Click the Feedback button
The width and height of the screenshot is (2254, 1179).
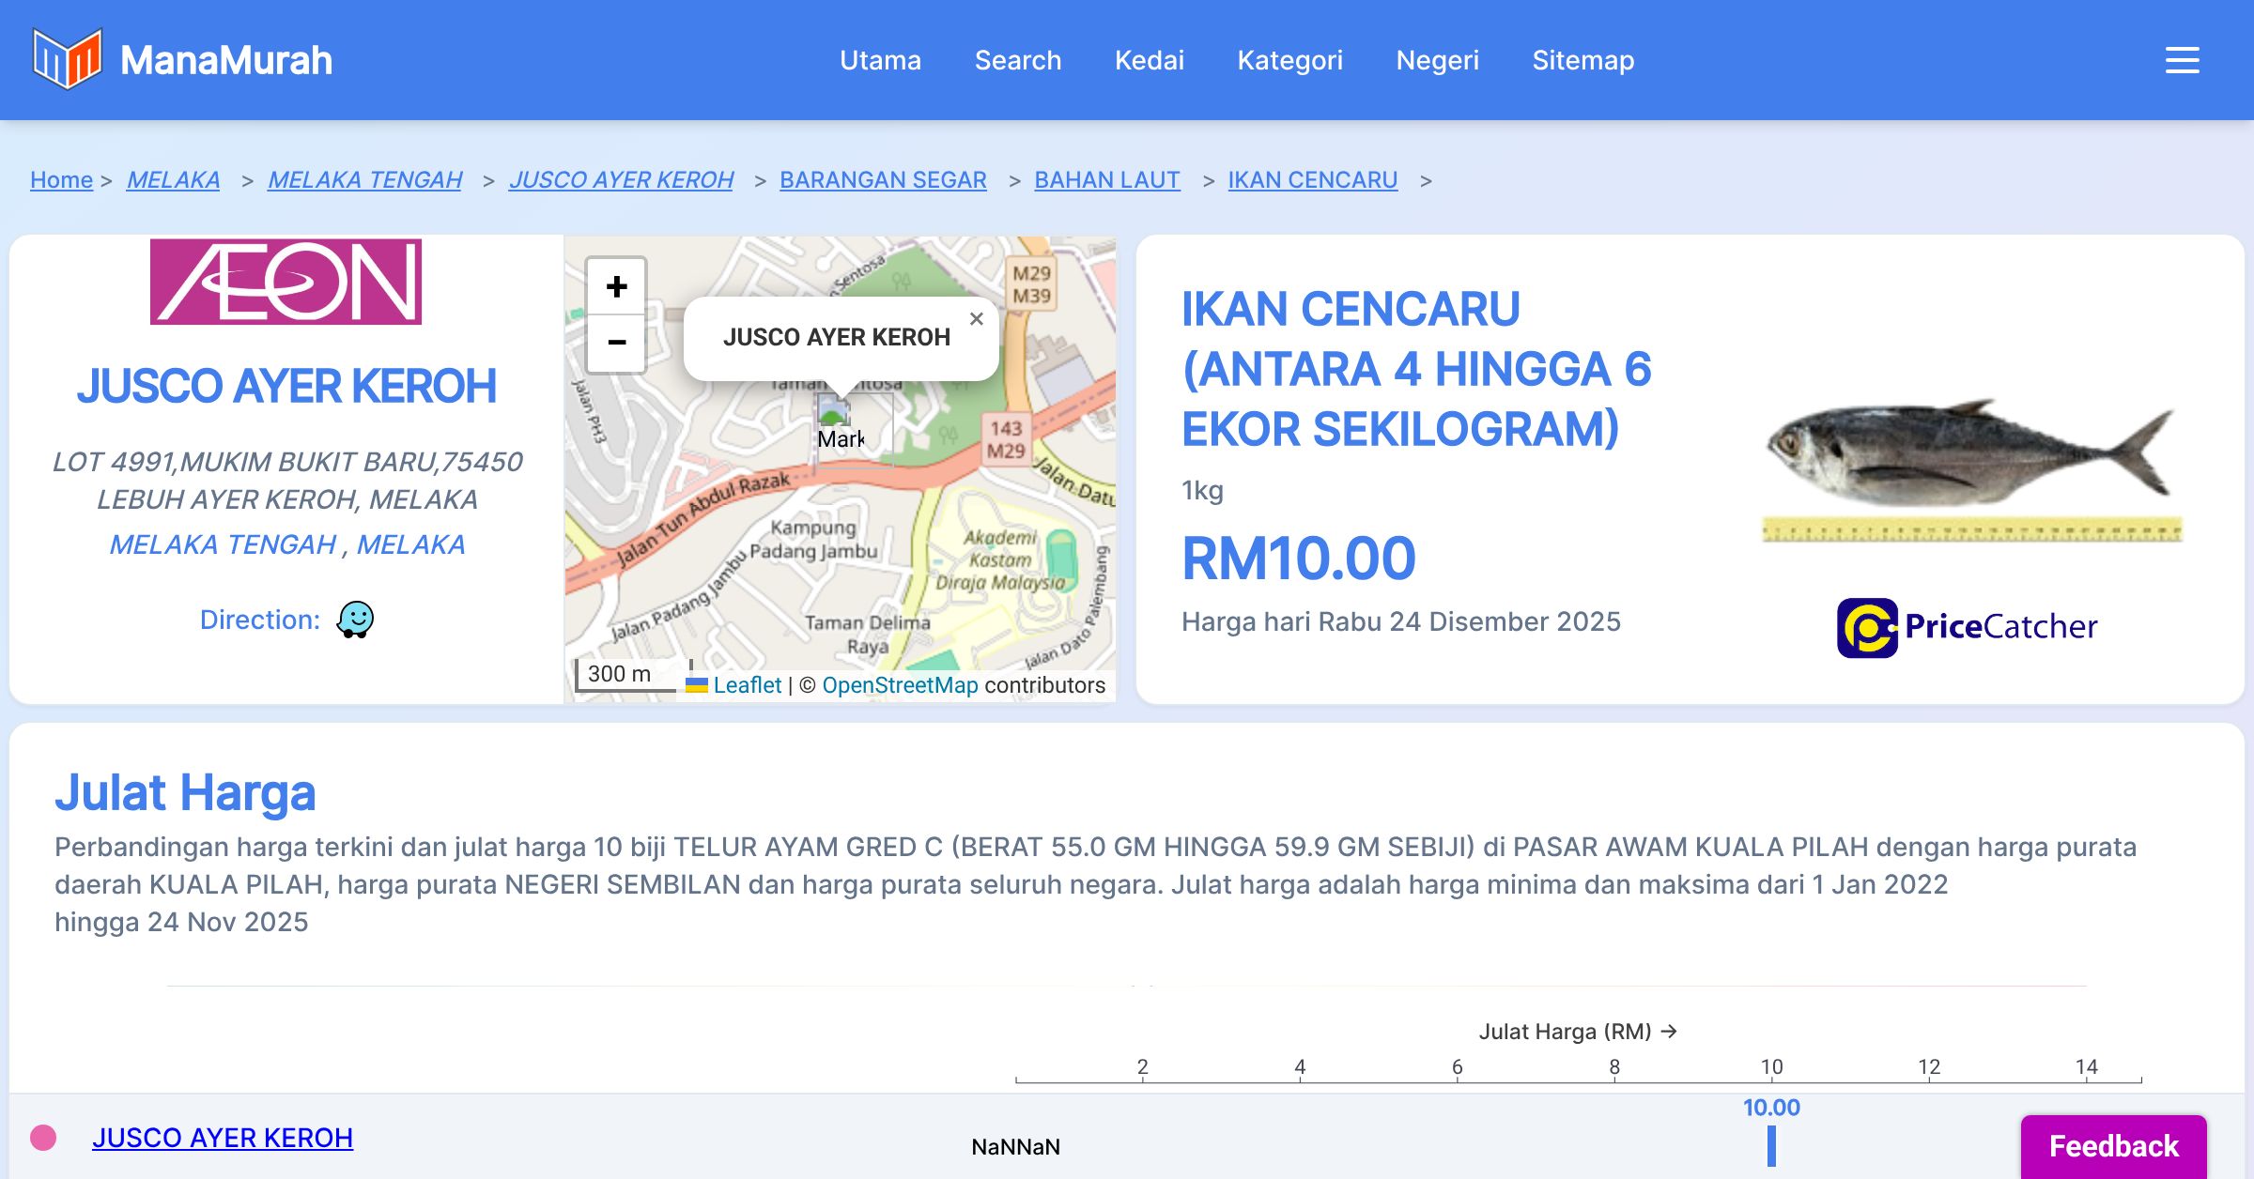(2113, 1145)
